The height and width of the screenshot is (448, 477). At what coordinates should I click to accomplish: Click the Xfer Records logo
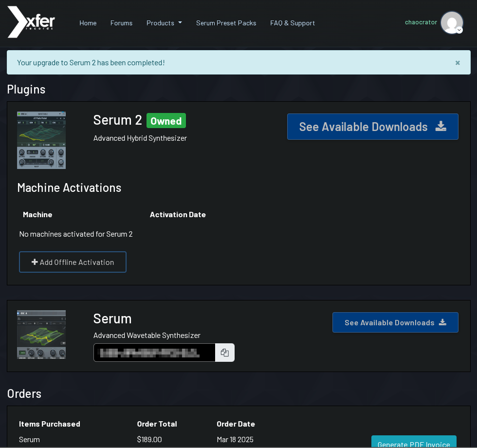[31, 22]
